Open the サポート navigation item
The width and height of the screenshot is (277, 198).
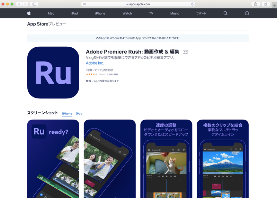point(201,13)
